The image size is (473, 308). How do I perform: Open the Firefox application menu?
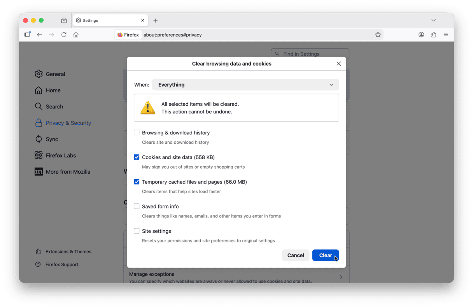pyautogui.click(x=446, y=35)
